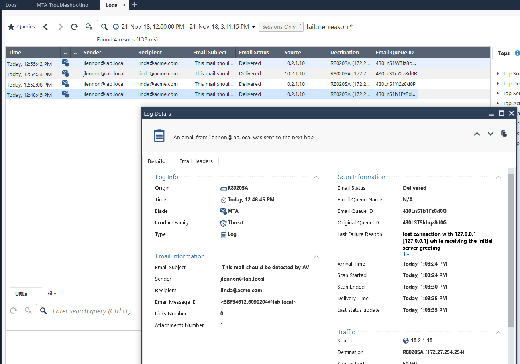
Task: Show next log with down chevron
Action: point(491,134)
